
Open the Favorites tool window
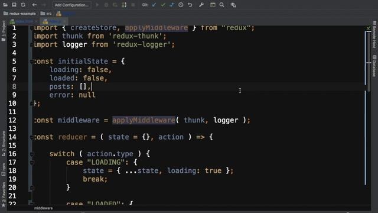click(x=4, y=195)
